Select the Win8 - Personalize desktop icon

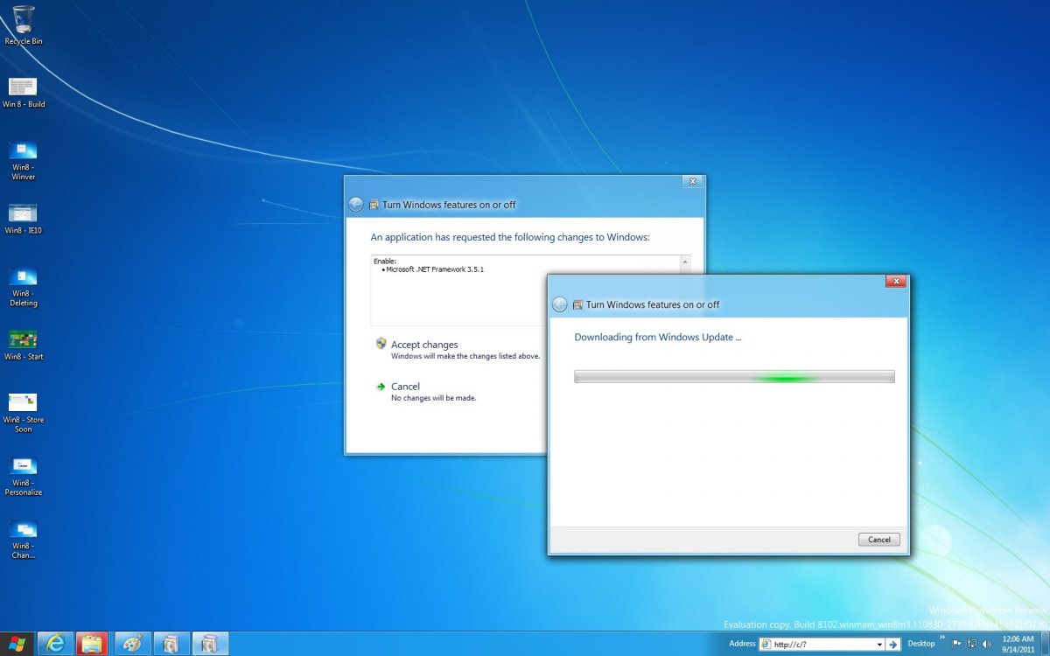[24, 475]
